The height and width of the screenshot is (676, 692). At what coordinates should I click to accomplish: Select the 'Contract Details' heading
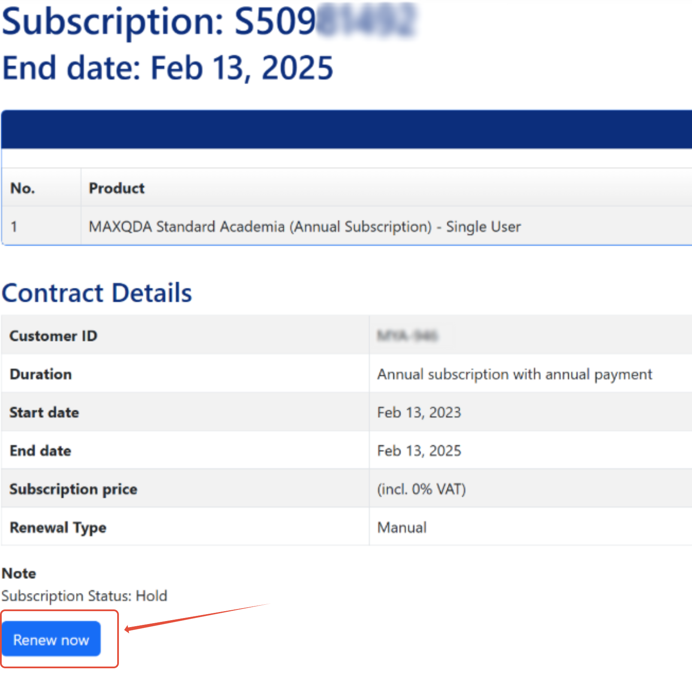(97, 293)
